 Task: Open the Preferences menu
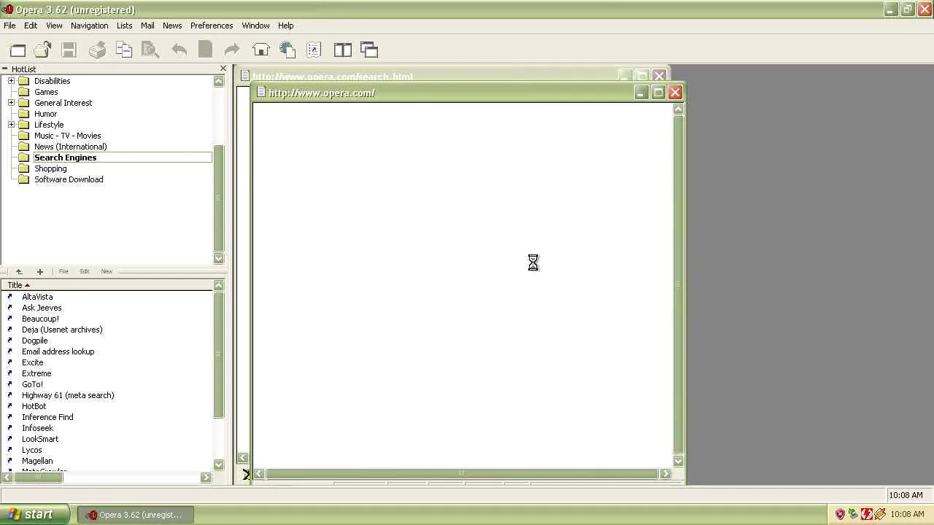(212, 26)
